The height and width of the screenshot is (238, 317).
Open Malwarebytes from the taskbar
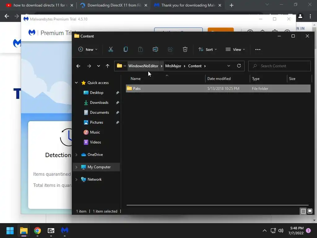coord(65,231)
